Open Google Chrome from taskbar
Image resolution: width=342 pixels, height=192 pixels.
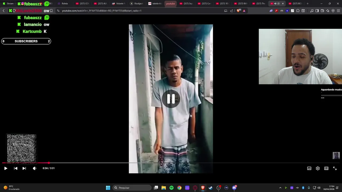click(x=179, y=188)
